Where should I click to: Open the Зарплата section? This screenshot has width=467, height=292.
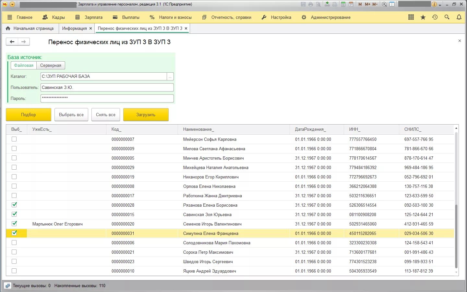[x=89, y=17]
